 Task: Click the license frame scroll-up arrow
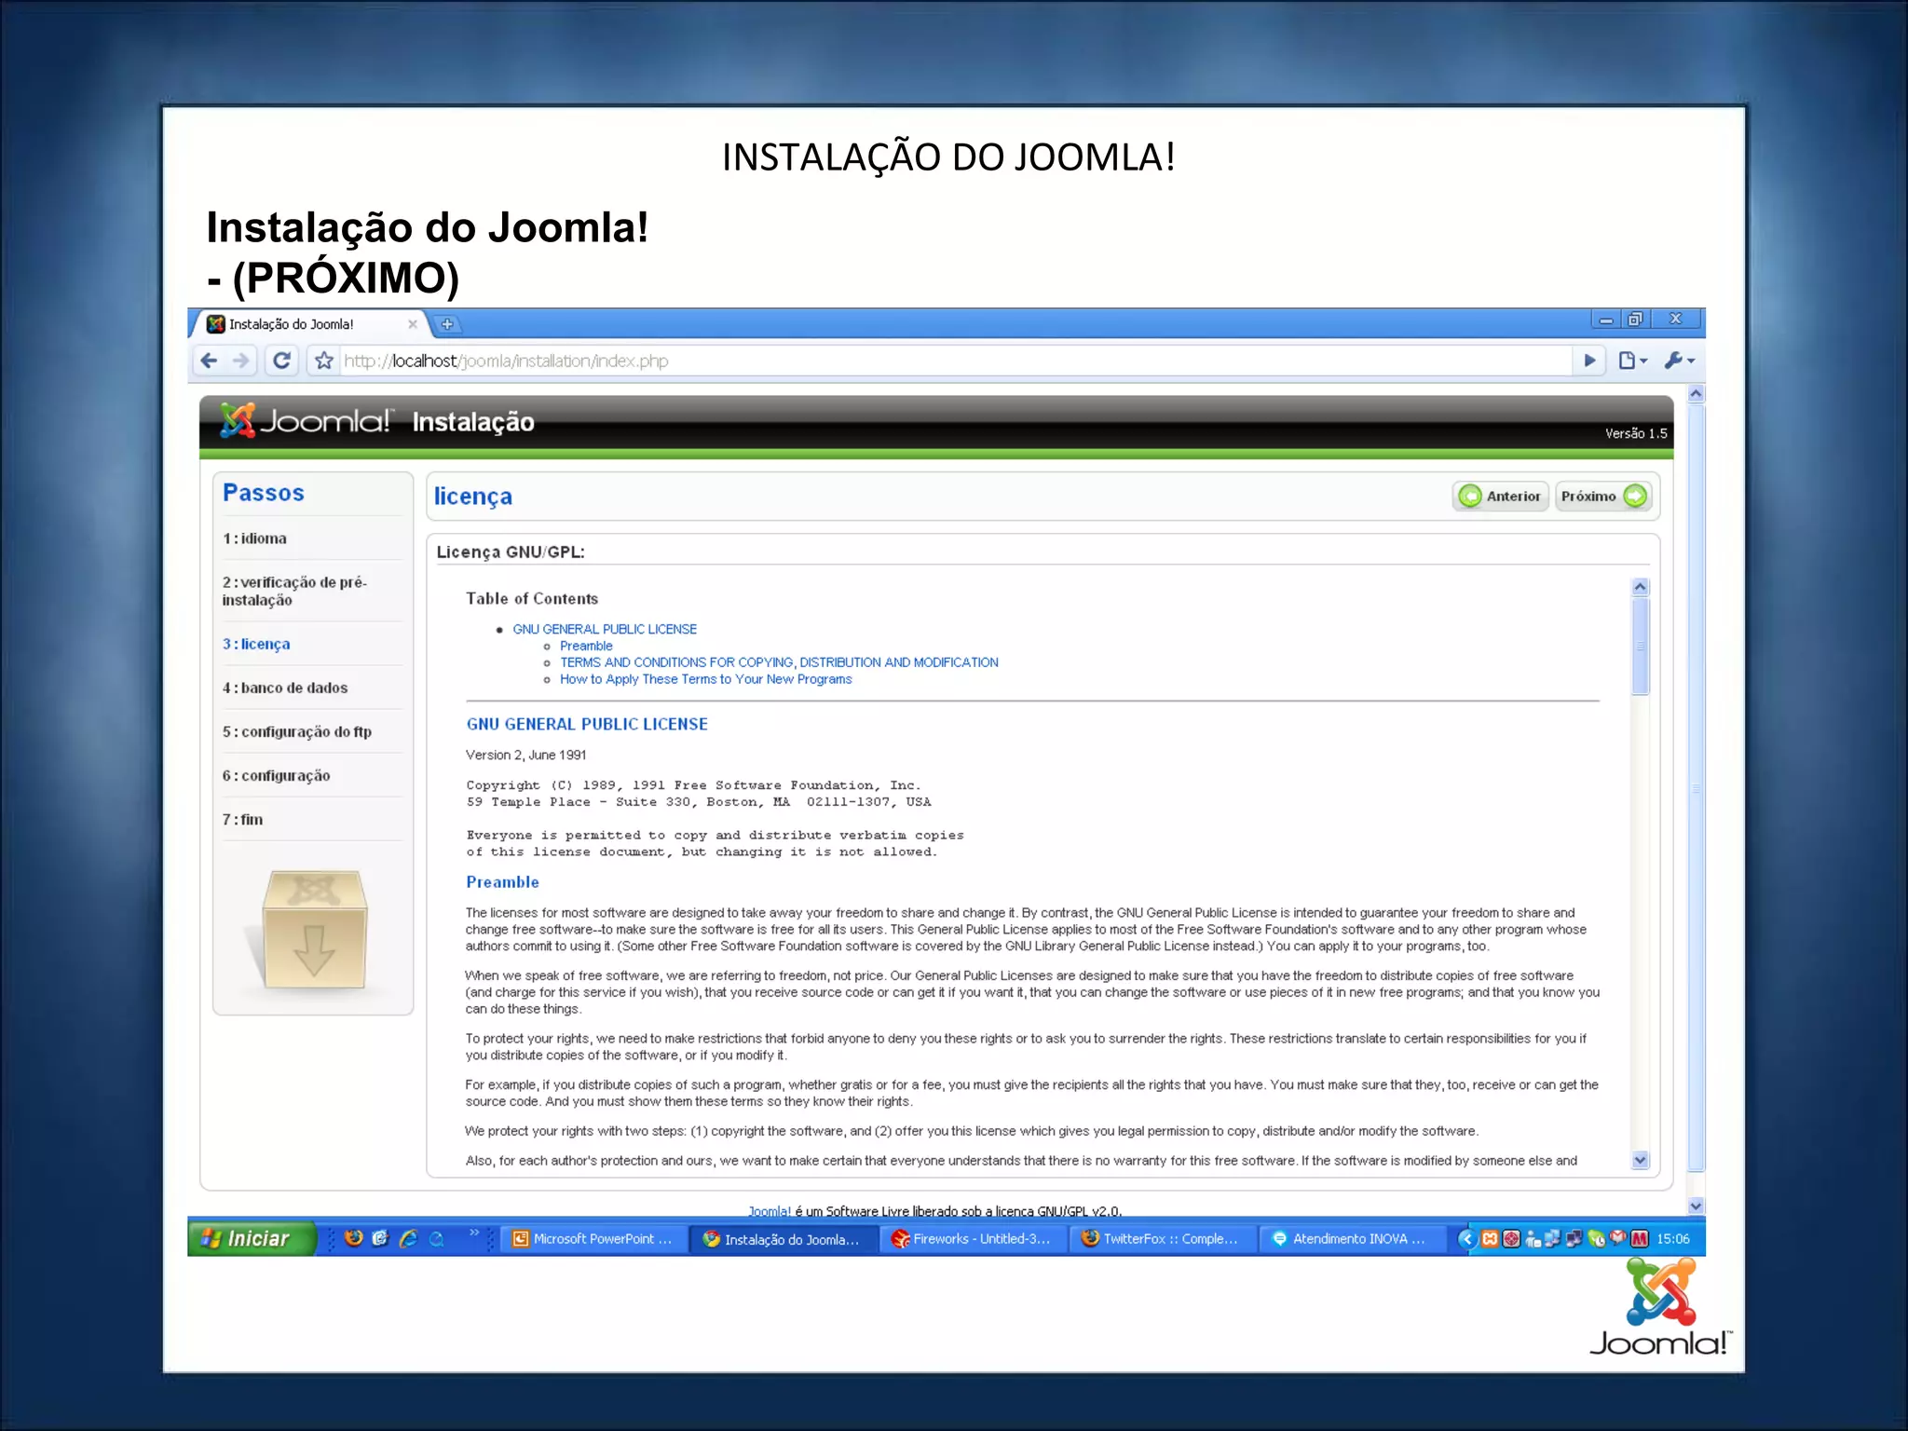coord(1641,587)
